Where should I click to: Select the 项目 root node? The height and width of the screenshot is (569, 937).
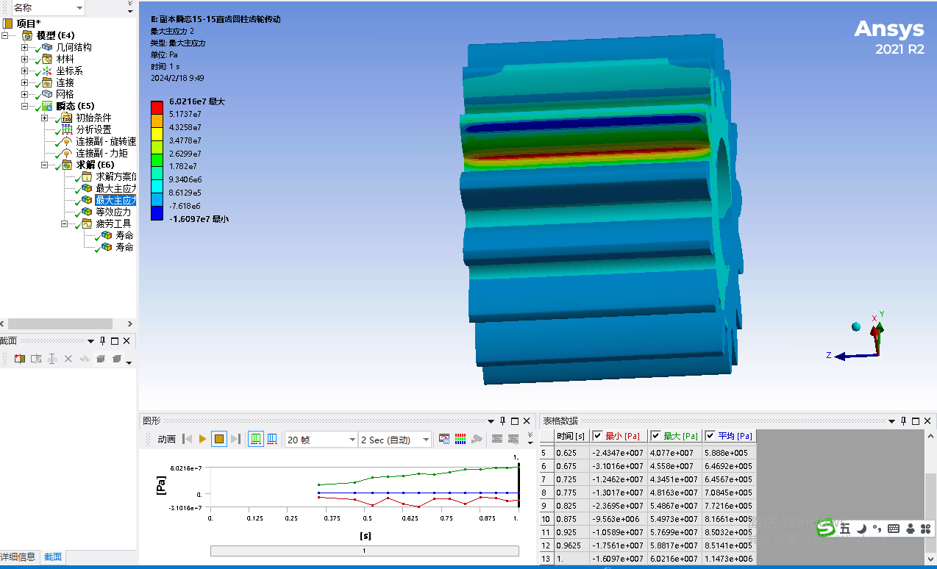coord(29,24)
